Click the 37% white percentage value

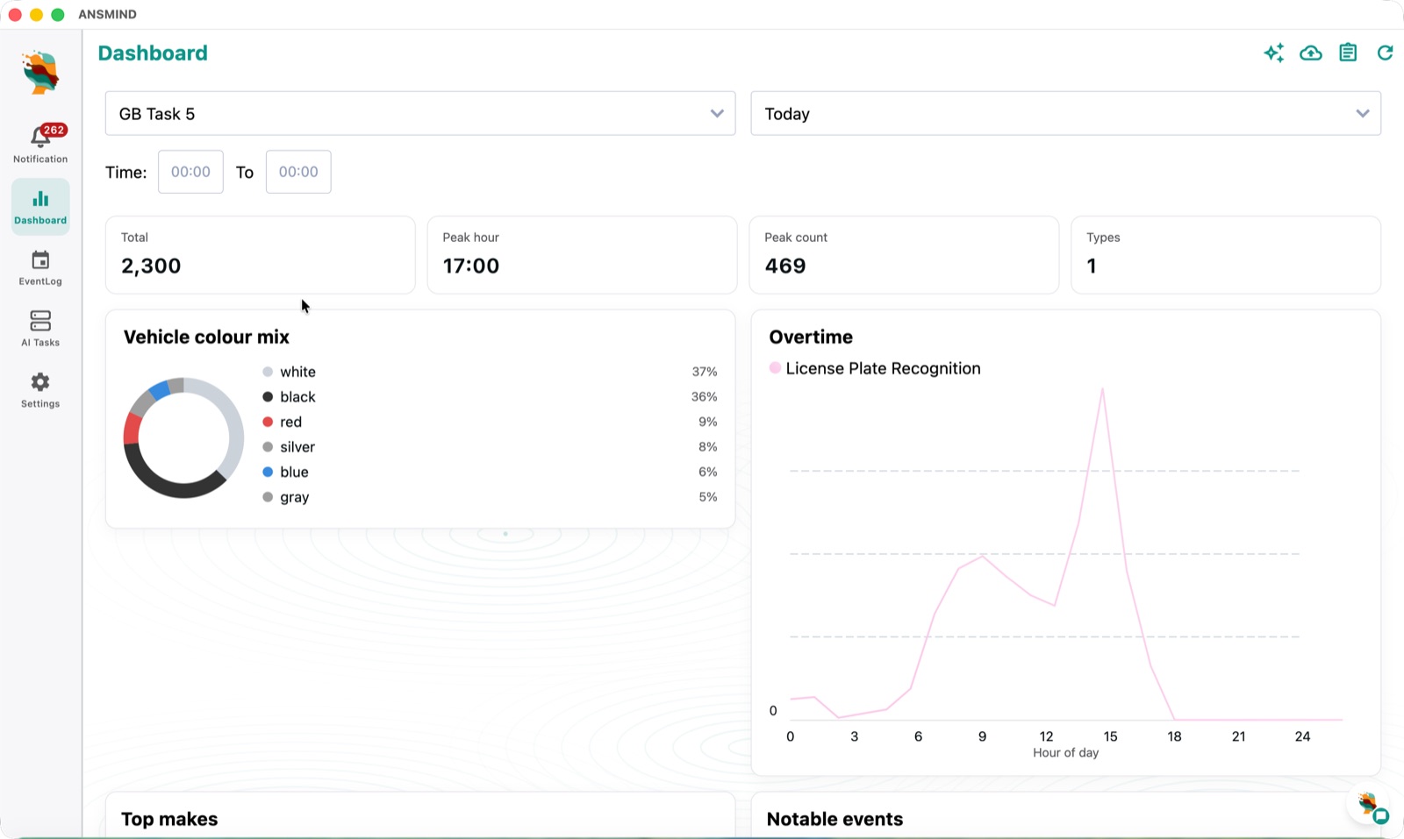(705, 372)
